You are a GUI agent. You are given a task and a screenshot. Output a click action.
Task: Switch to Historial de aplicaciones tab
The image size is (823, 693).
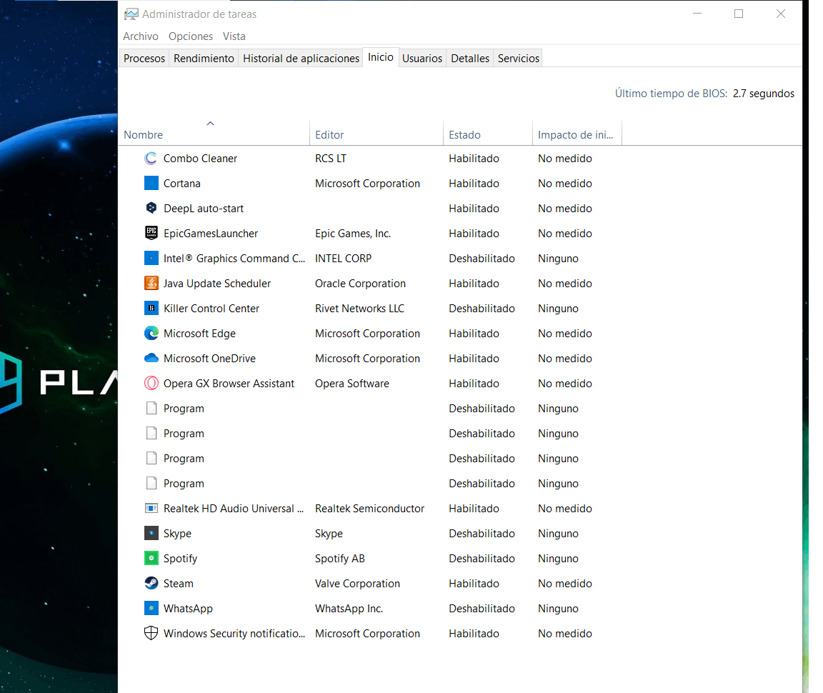click(x=301, y=59)
